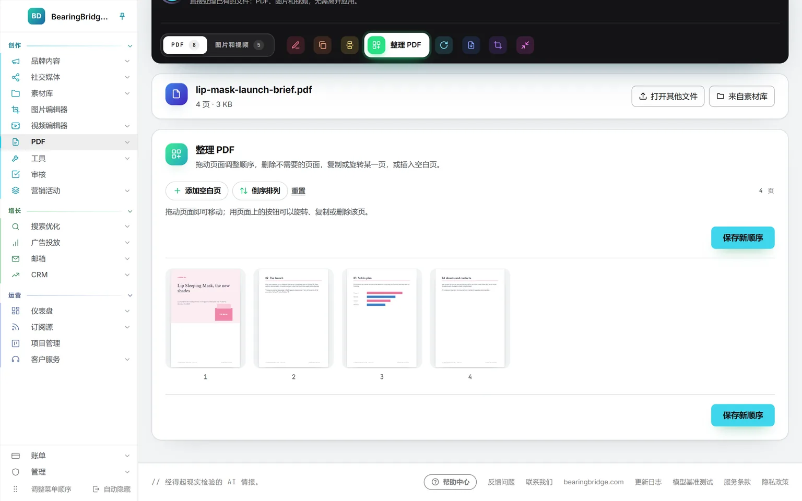The image size is (802, 501).
Task: Click the checkbox icon for 审核
Action: coord(16,174)
